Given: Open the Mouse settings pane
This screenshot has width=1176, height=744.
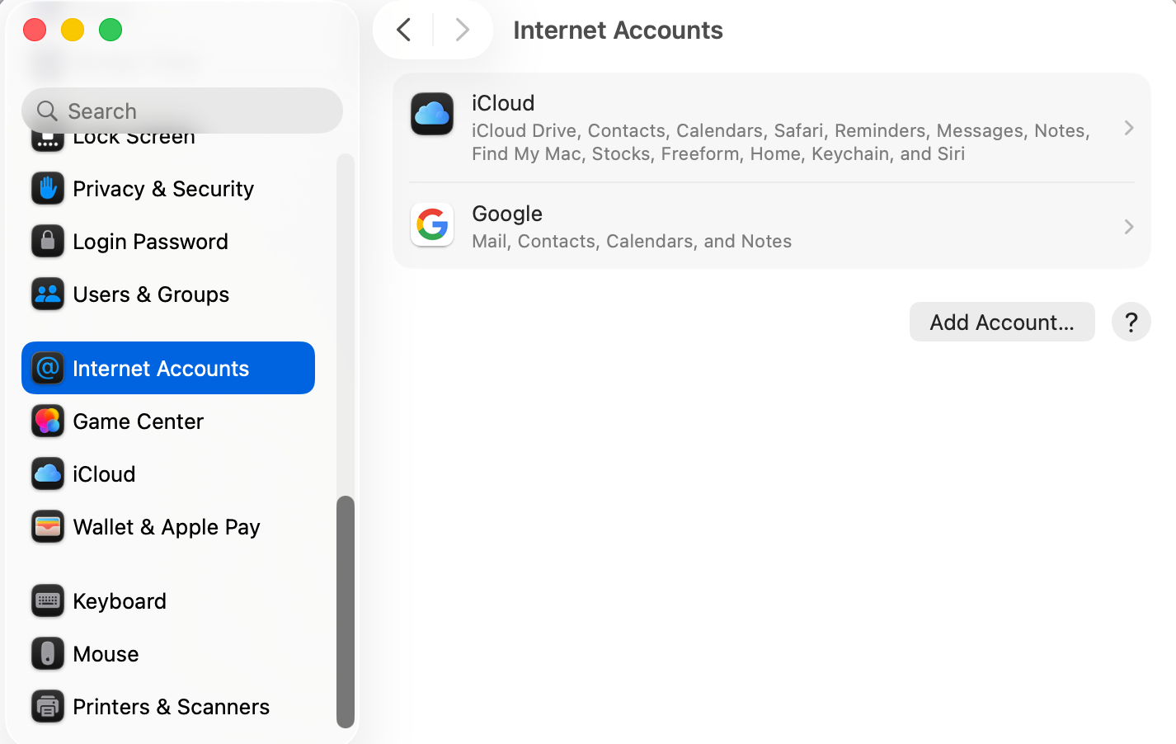Looking at the screenshot, I should [x=106, y=654].
